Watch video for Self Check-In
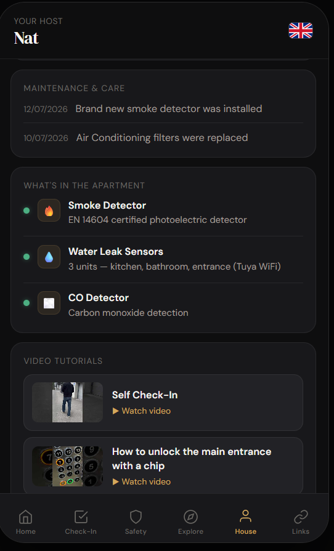Viewport: 334px width, 551px height. click(x=141, y=411)
